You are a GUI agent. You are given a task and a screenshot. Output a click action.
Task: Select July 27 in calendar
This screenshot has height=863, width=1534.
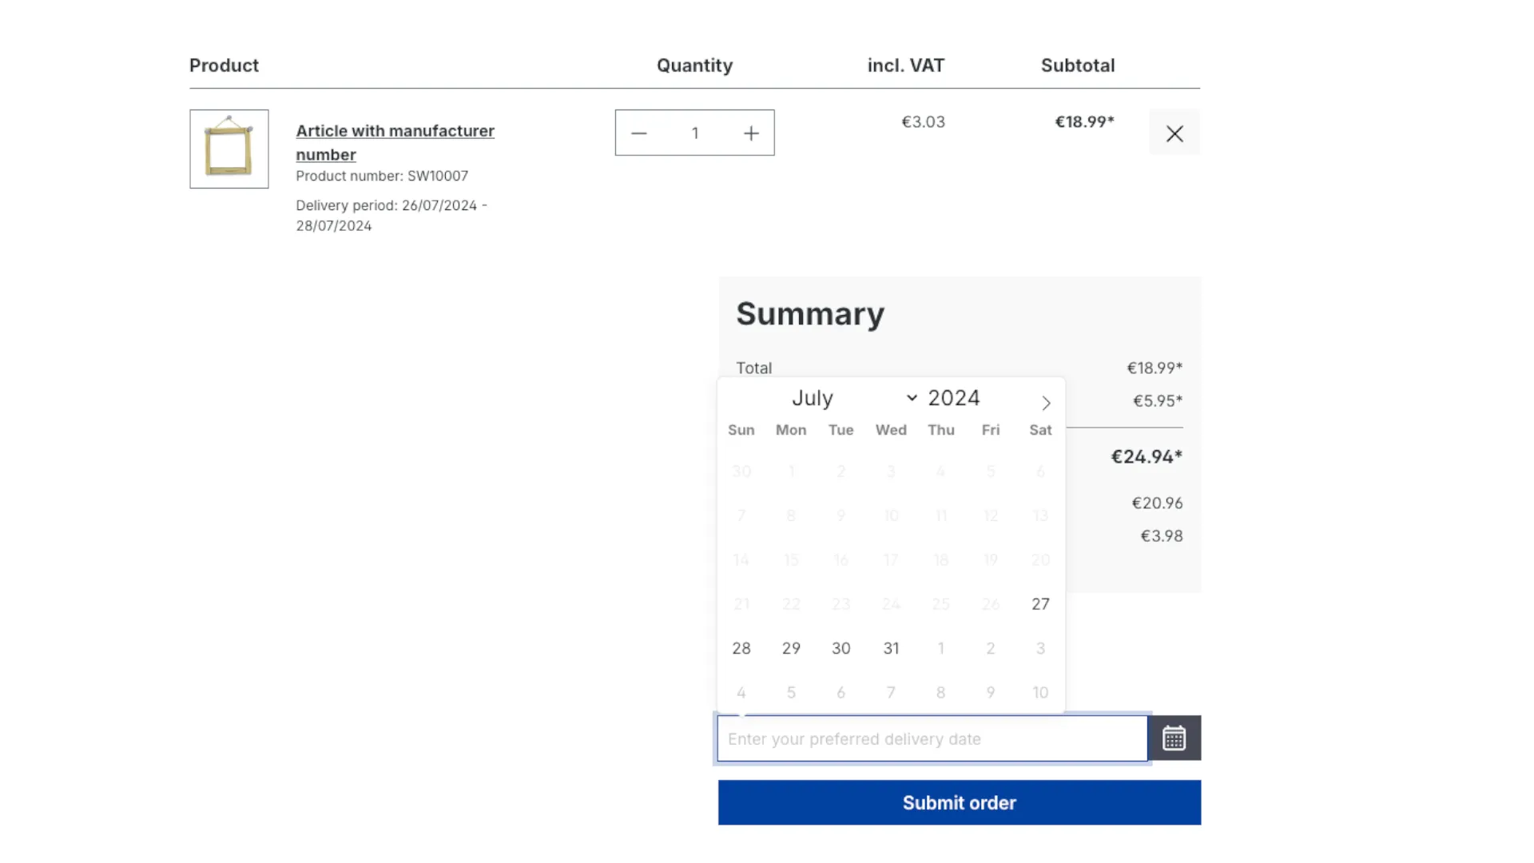point(1039,604)
